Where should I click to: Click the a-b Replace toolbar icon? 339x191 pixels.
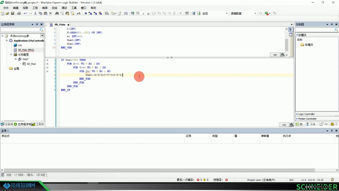click(x=79, y=14)
